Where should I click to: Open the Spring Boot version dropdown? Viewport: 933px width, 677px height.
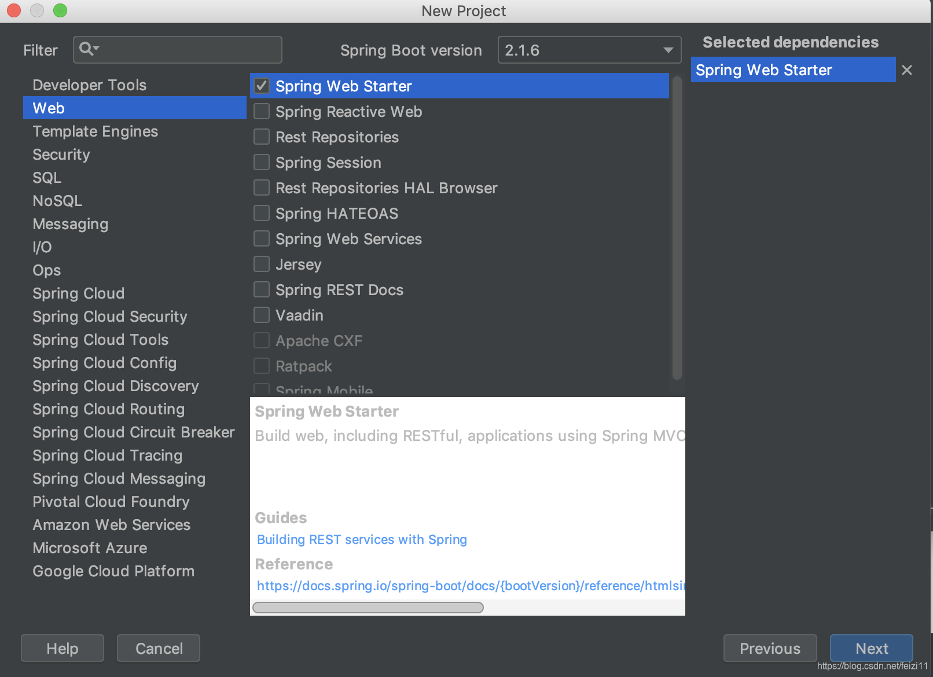pyautogui.click(x=589, y=50)
